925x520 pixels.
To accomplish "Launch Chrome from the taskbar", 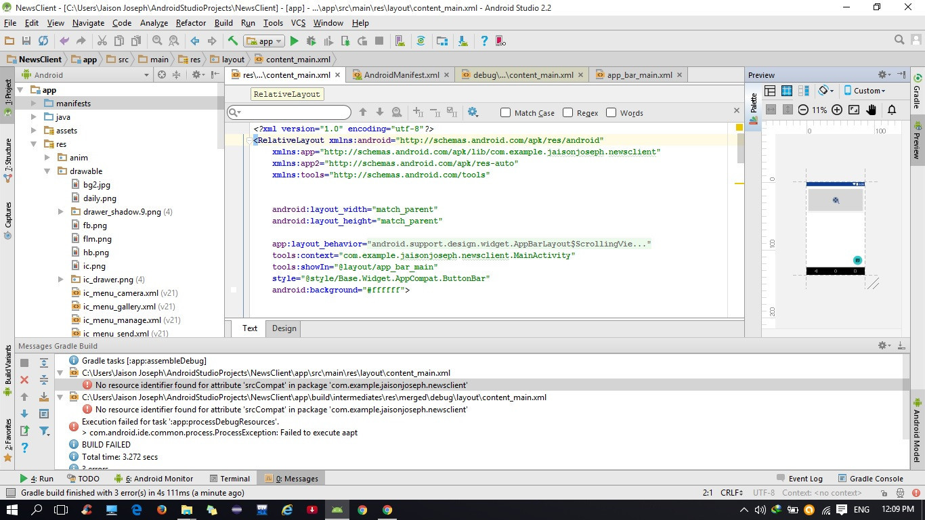I will tap(362, 511).
